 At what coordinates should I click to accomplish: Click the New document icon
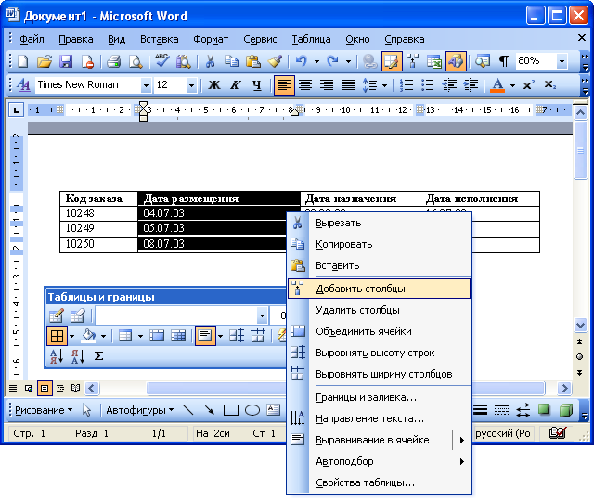click(23, 61)
